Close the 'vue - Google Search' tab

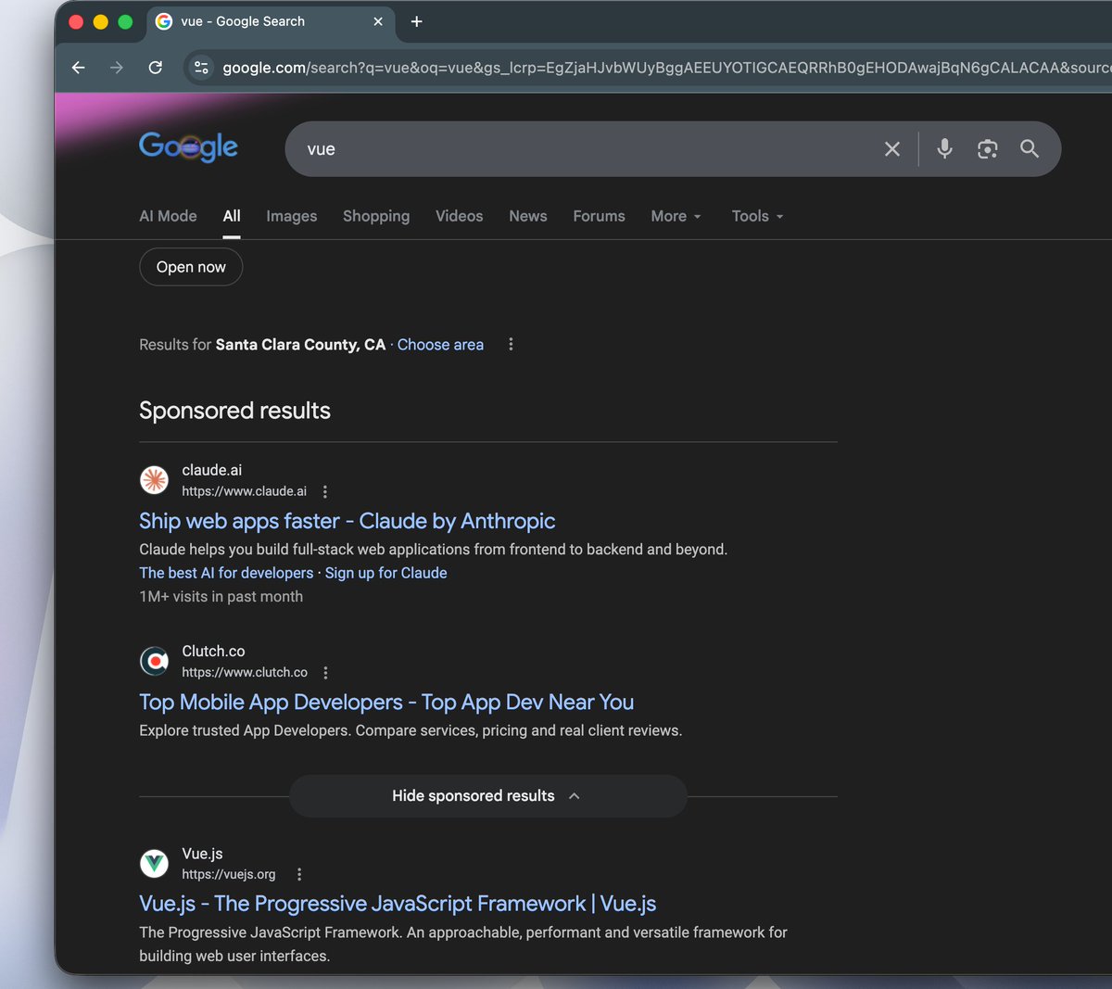click(378, 21)
